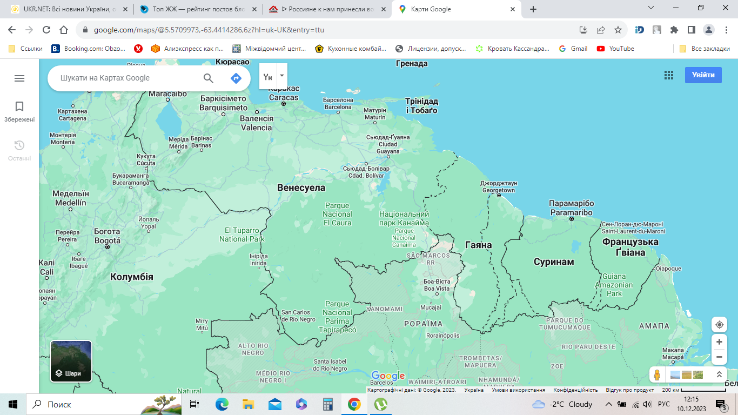The height and width of the screenshot is (415, 738).
Task: Open the Все закладки bookmarks folder
Action: pos(705,49)
